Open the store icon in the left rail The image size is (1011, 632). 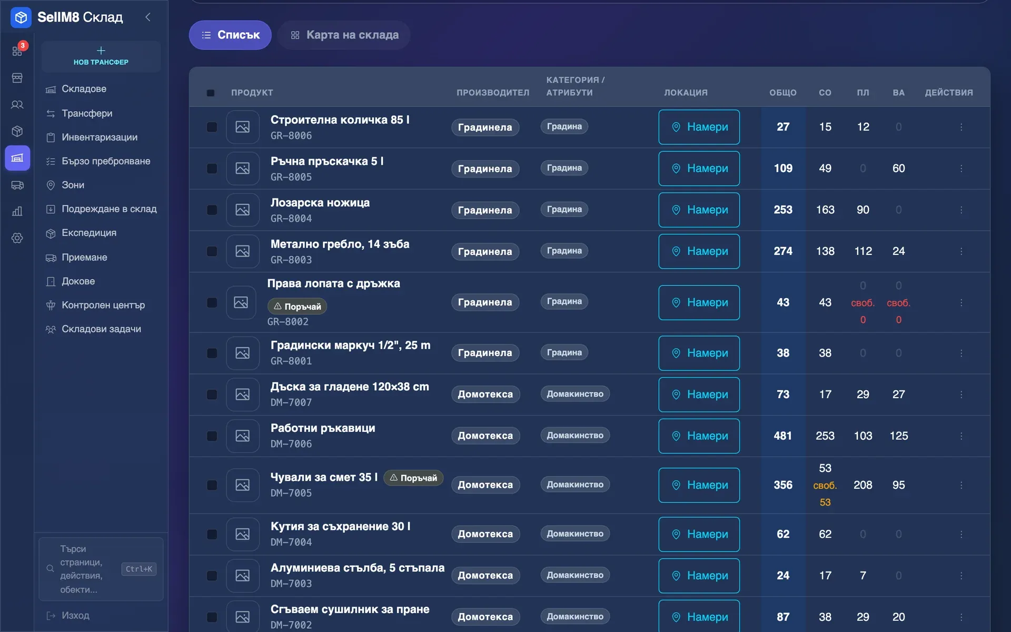(17, 78)
